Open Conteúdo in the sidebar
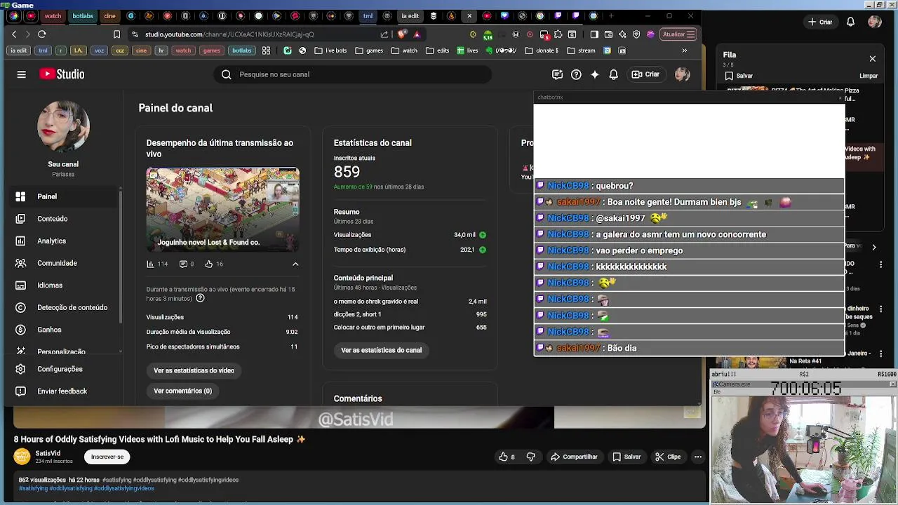This screenshot has width=898, height=505. click(63, 219)
